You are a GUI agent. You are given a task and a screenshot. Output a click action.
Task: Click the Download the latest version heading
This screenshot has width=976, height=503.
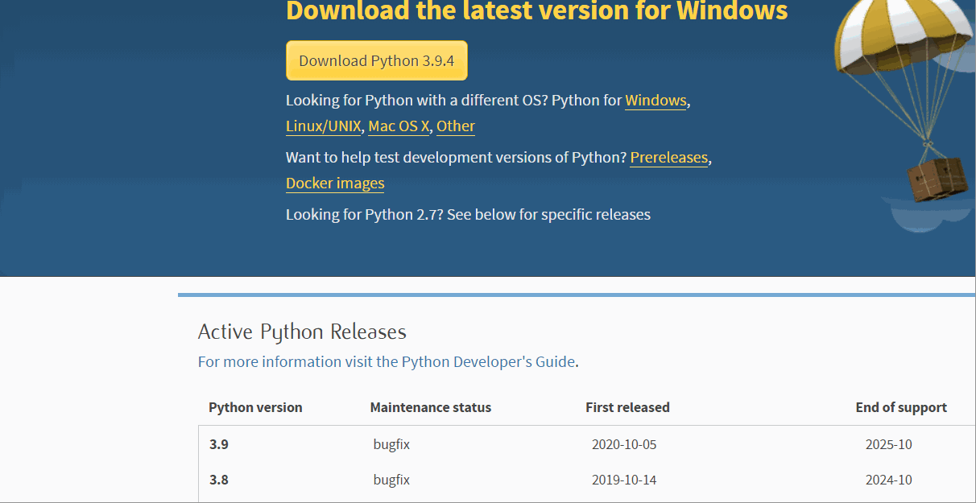click(536, 10)
